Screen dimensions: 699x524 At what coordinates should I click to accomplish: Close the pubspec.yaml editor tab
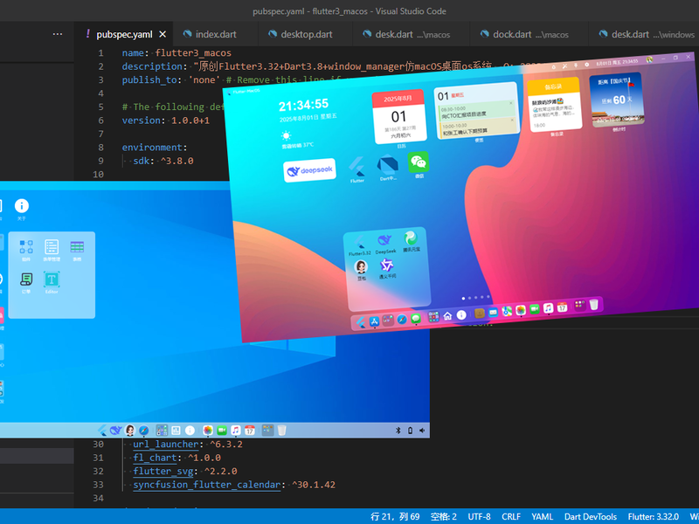pos(163,34)
